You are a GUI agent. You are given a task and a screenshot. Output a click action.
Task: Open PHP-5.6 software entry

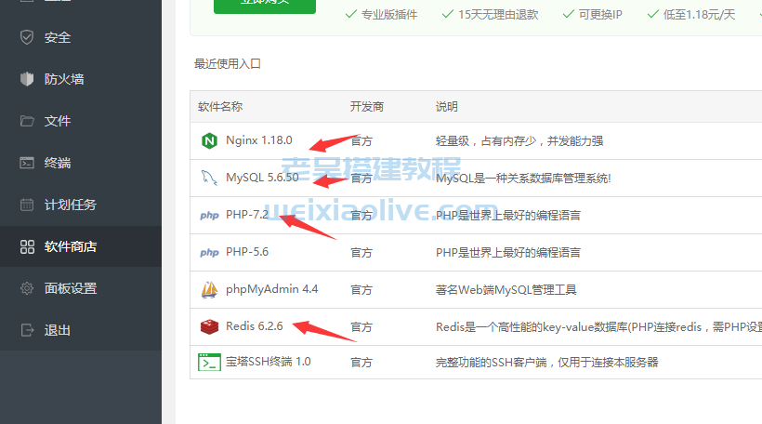[x=247, y=252]
